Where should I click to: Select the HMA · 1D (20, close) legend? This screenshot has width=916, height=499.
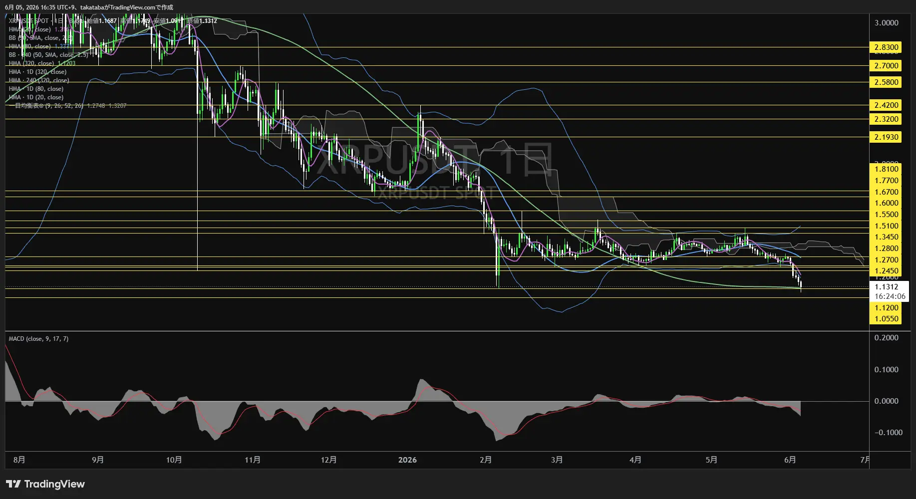[x=36, y=97]
